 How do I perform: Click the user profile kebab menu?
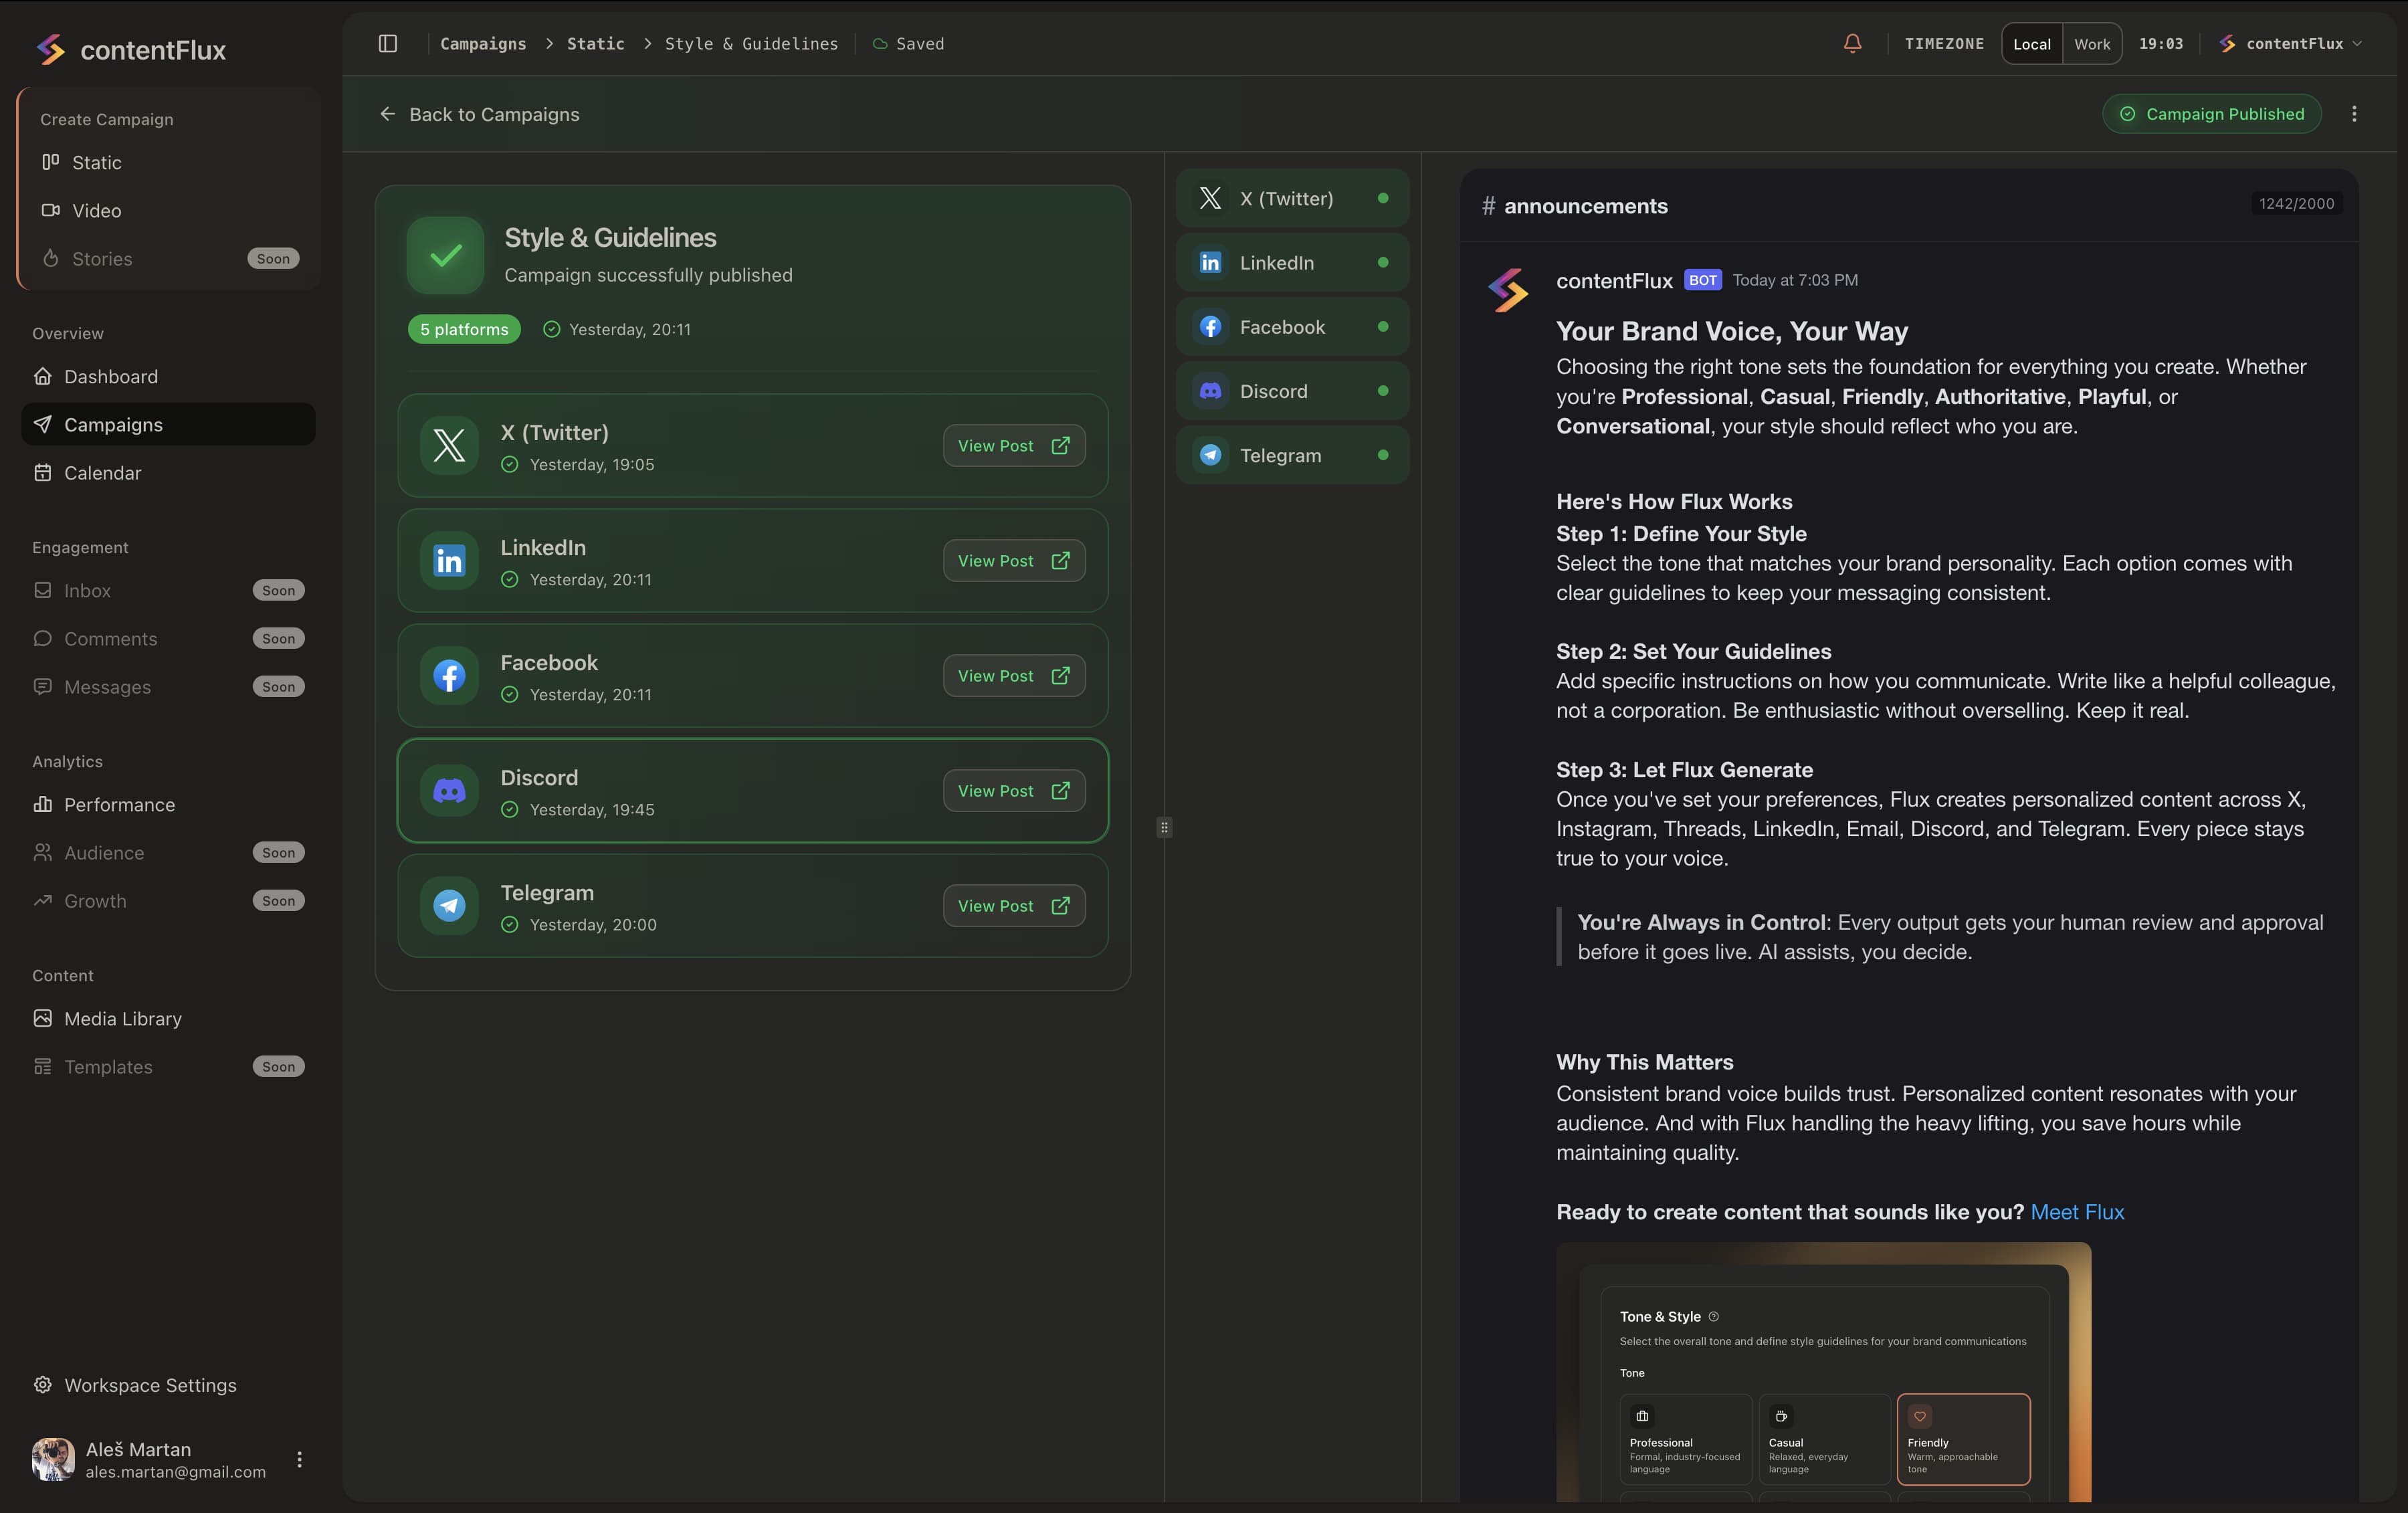pos(299,1459)
